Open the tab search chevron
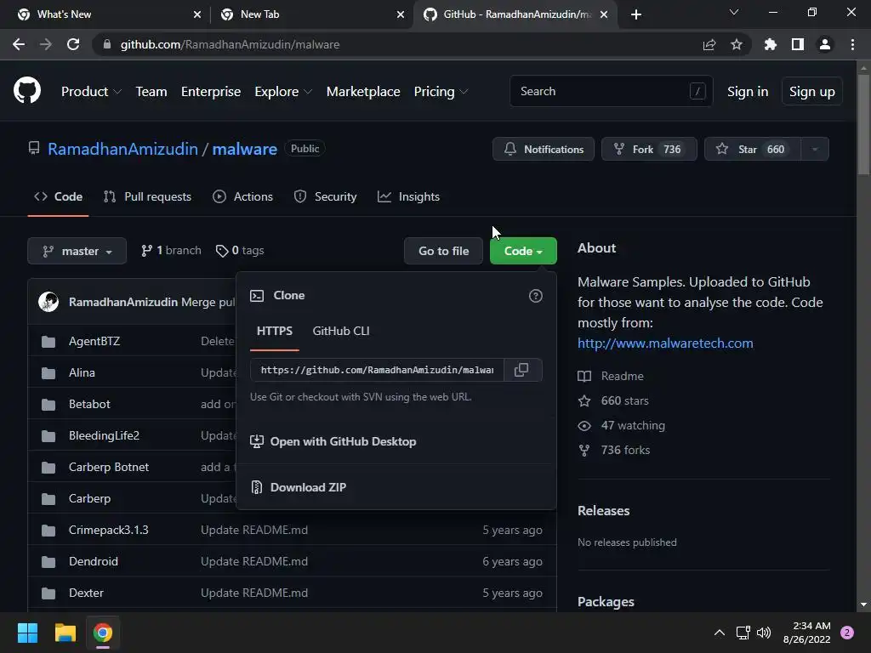Viewport: 871px width, 653px height. [734, 12]
